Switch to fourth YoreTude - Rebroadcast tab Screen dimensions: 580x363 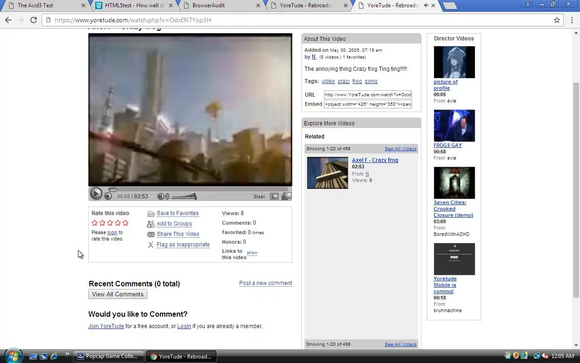309,5
